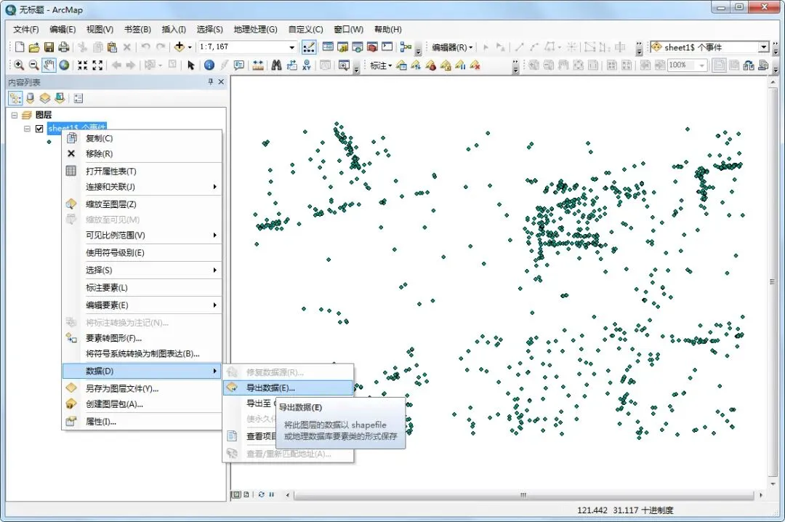Open the Find Route tool
This screenshot has width=785, height=522.
292,65
